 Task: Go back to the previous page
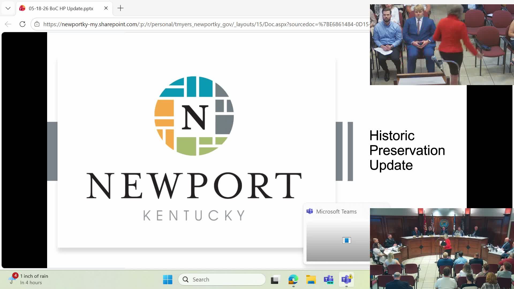(8, 24)
